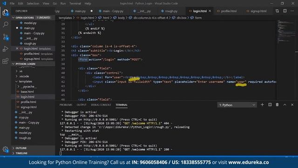The height and width of the screenshot is (168, 298).
Task: Open the Edit menu
Action: pyautogui.click(x=20, y=3)
